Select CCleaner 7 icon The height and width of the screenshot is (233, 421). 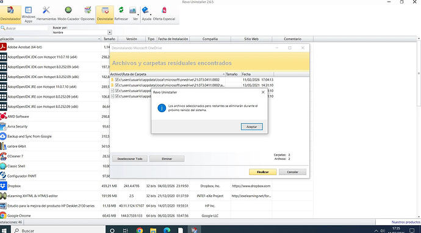(3, 156)
